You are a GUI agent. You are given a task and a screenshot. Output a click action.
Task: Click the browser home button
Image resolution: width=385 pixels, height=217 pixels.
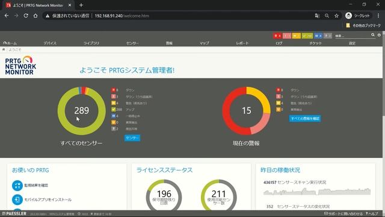(35, 16)
